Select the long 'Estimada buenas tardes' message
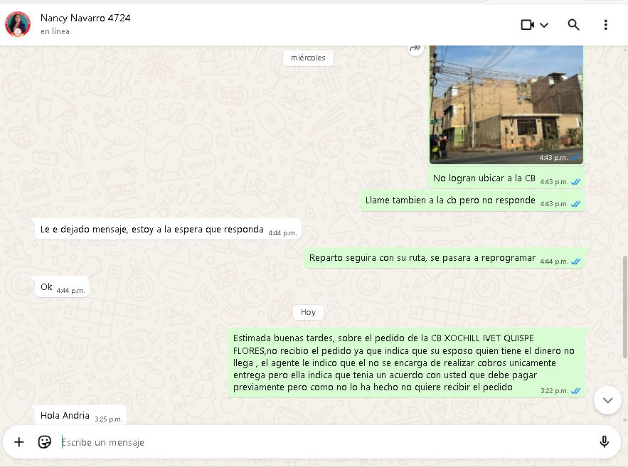The width and height of the screenshot is (628, 467). click(x=406, y=363)
